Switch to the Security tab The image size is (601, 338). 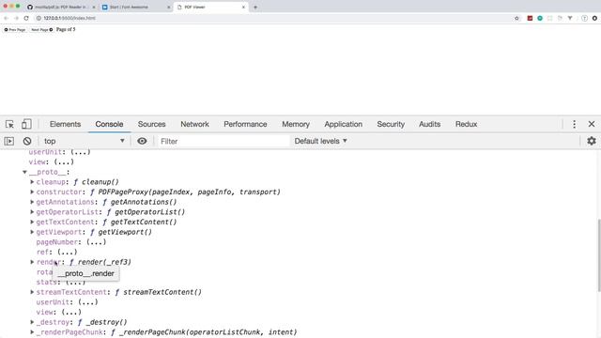point(391,124)
